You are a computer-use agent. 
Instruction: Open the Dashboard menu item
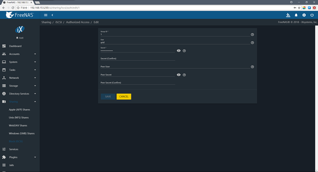coord(15,46)
